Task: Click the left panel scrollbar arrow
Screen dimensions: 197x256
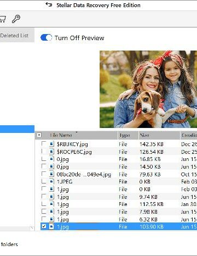Action: click(x=32, y=228)
